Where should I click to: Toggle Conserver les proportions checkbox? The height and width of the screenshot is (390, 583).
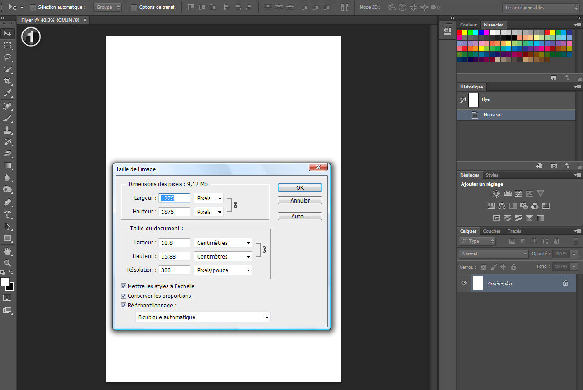(x=124, y=296)
